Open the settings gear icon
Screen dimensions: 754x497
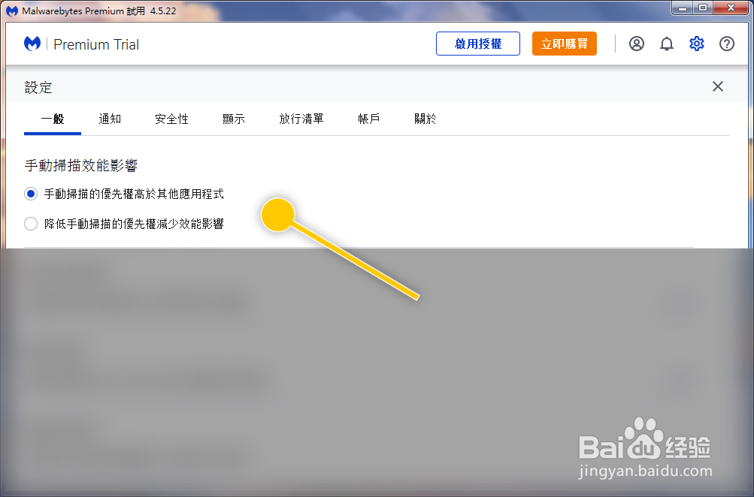pyautogui.click(x=696, y=44)
